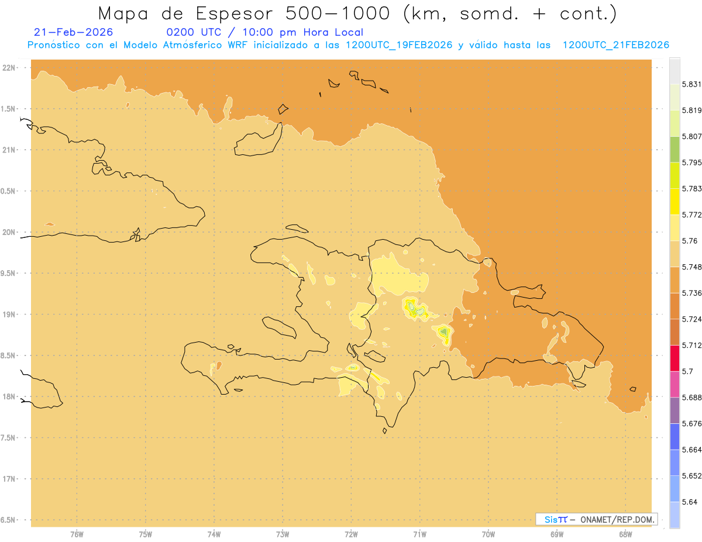Click the colorbar value 5.76

pyautogui.click(x=689, y=241)
